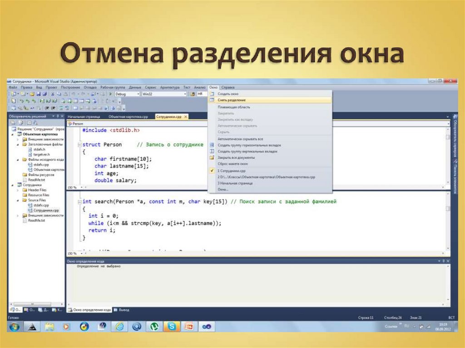
Task: Click the Windows Media Player taskbar icon
Action: [x=66, y=327]
